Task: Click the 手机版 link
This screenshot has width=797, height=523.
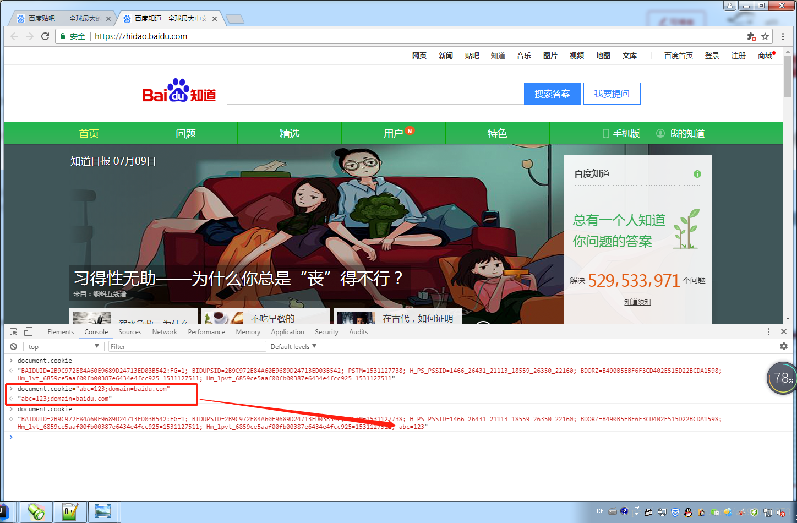Action: pos(621,133)
